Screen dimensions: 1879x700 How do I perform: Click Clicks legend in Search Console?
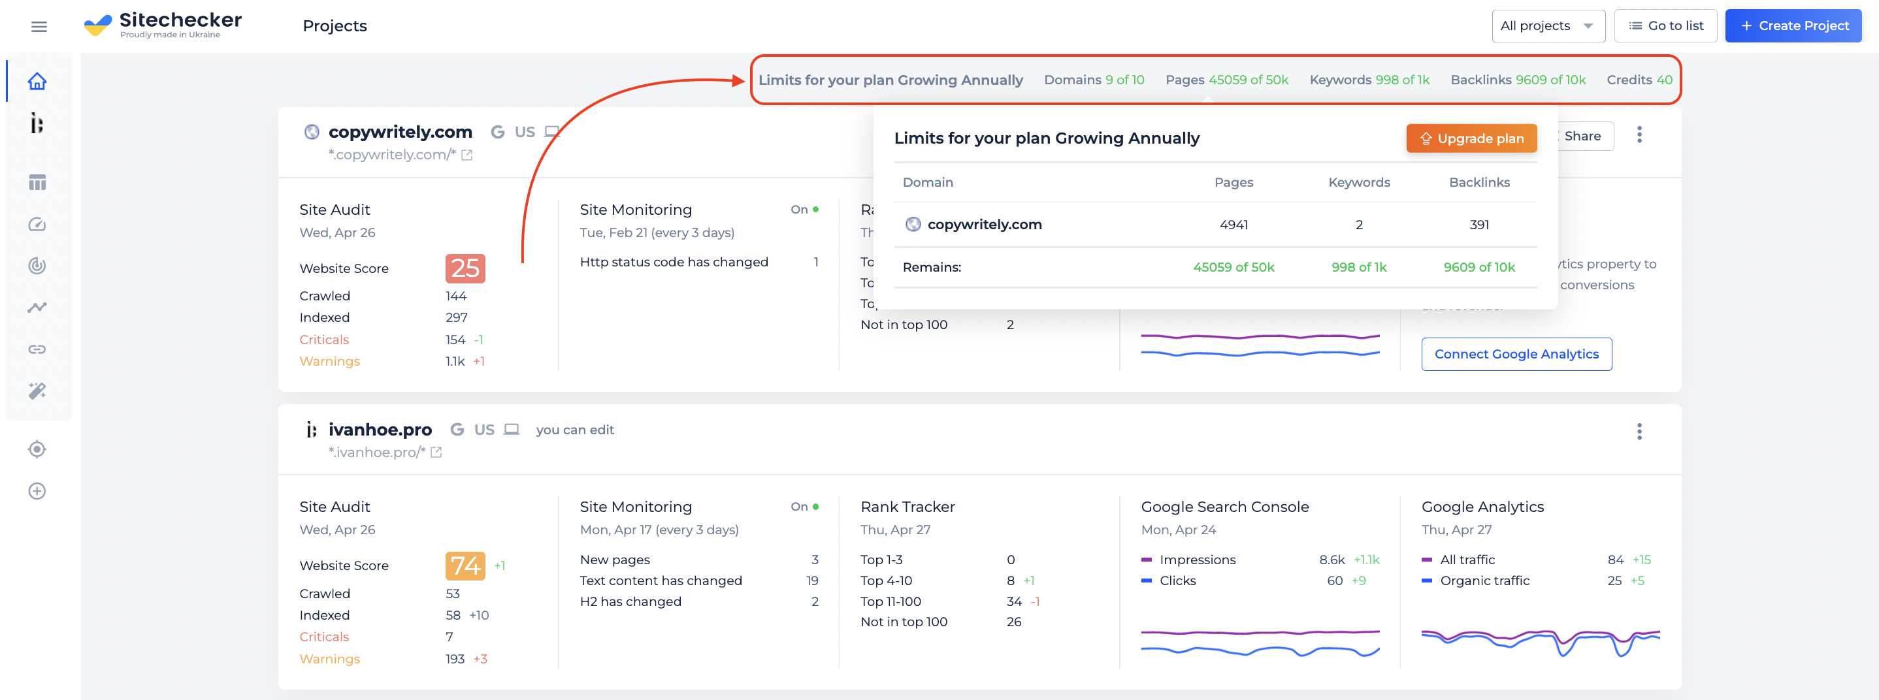tap(1169, 581)
